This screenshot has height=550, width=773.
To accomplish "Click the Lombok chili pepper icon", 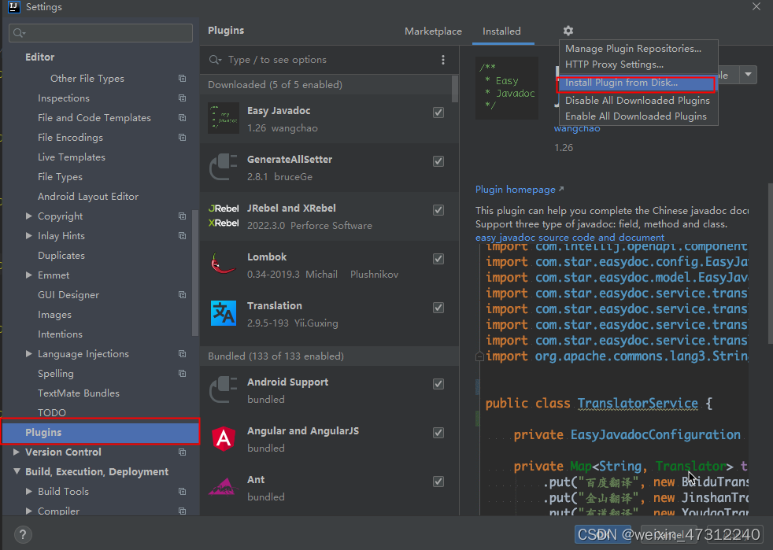I will click(224, 263).
